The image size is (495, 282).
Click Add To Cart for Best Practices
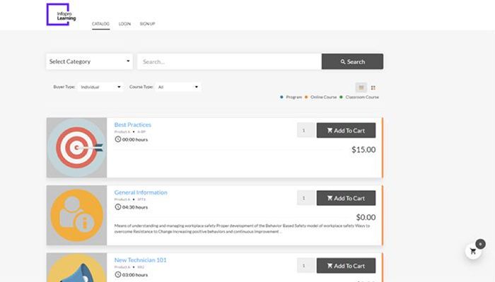coord(346,130)
